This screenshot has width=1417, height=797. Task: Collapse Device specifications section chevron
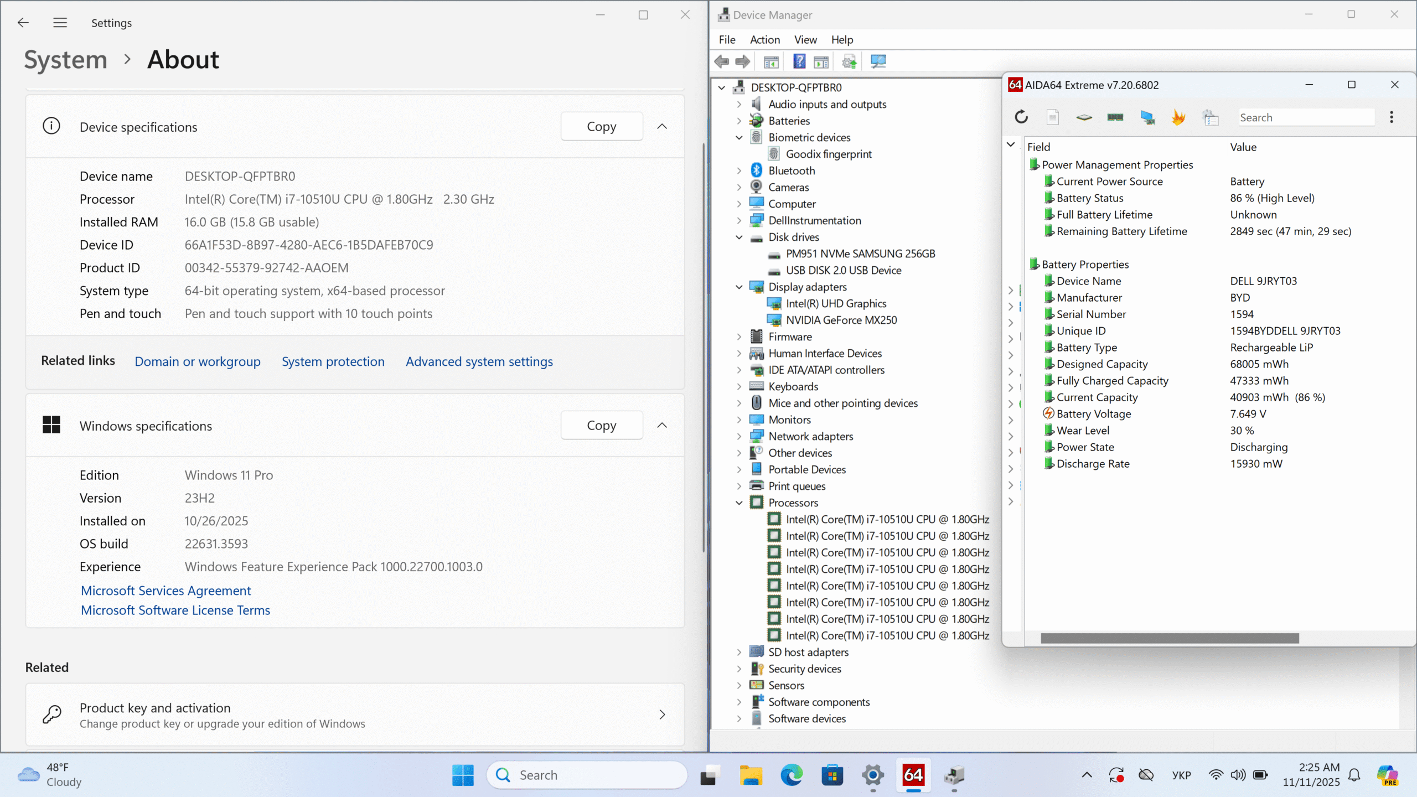[662, 127]
